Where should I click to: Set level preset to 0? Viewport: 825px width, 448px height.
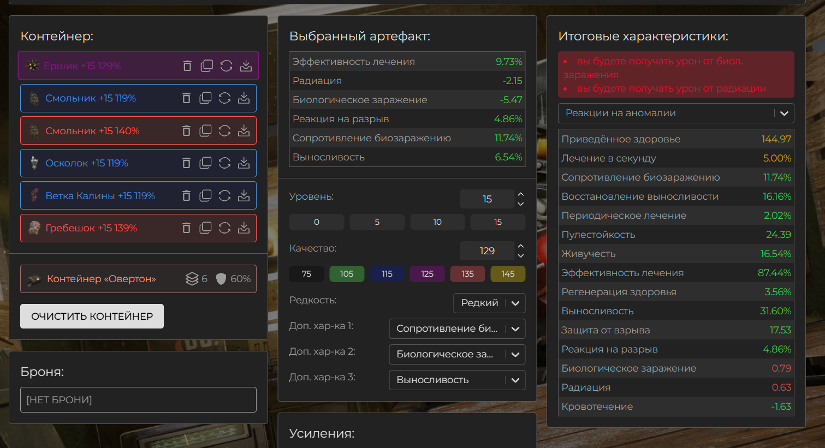[x=317, y=222]
